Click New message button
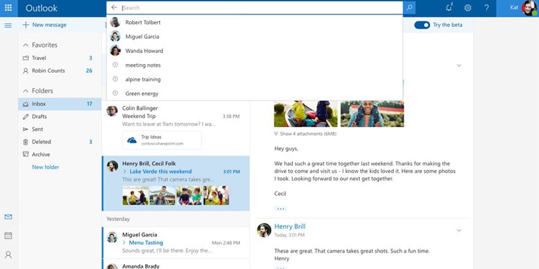The image size is (539, 269). (44, 24)
